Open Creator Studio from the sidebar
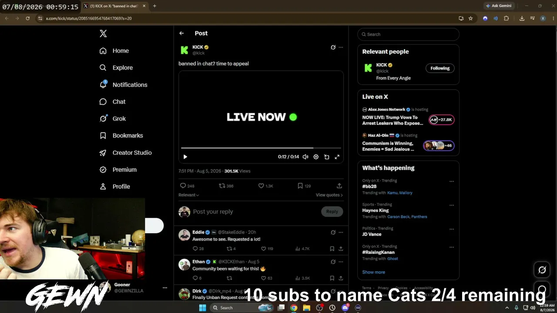557x313 pixels. pyautogui.click(x=125, y=153)
